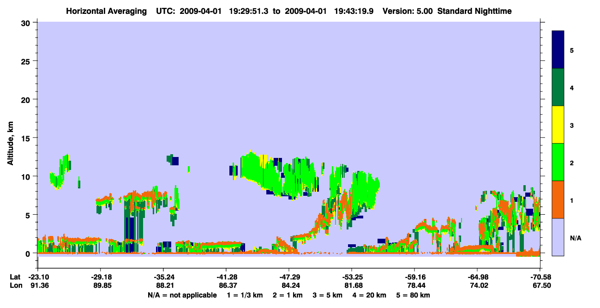Click legend text '1 = 1/3 km'
Image resolution: width=600 pixels, height=308 pixels.
point(244,295)
